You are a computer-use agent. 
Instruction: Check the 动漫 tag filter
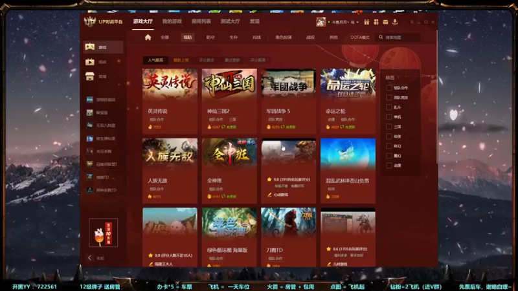click(x=389, y=166)
